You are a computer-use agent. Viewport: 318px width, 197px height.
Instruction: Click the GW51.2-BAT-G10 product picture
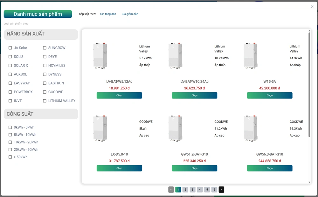point(176,129)
